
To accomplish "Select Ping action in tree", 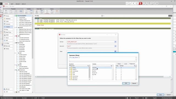I will click(20, 63).
